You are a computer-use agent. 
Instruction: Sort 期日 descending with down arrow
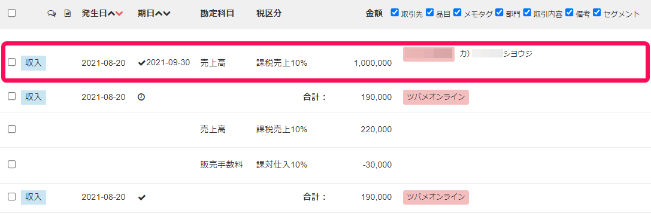167,14
